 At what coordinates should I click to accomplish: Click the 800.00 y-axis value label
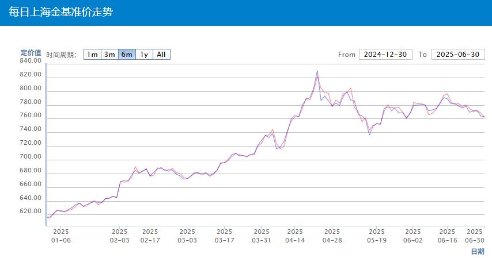(x=31, y=88)
